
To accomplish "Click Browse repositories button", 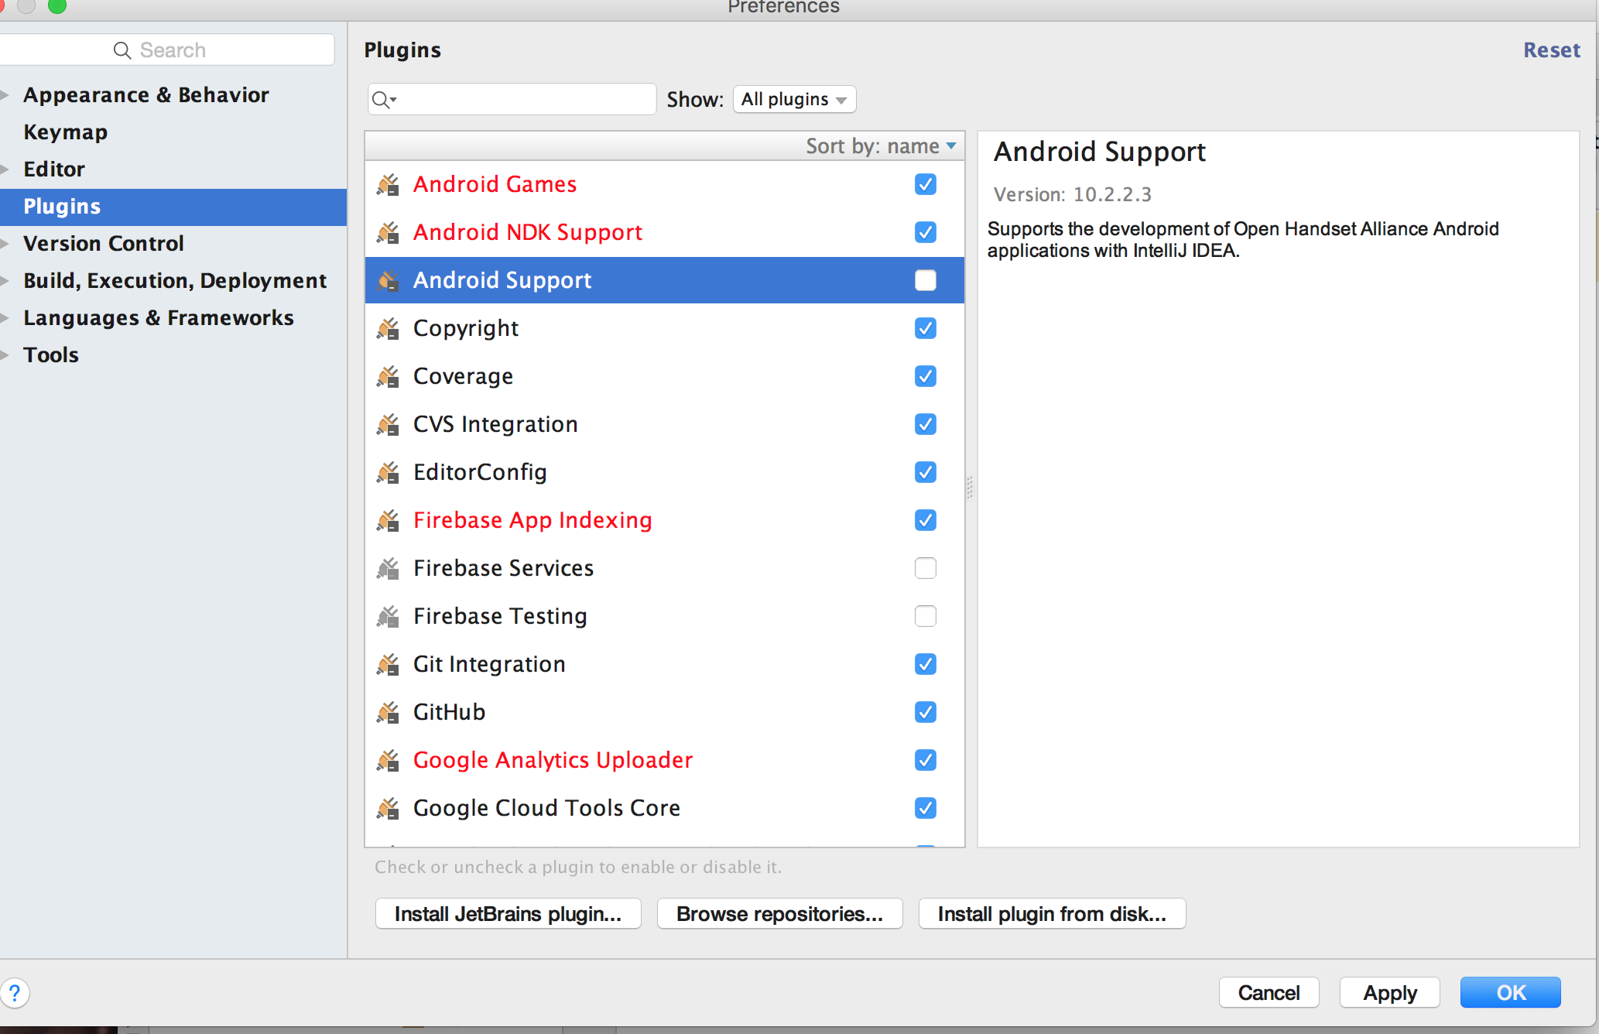I will 780,913.
